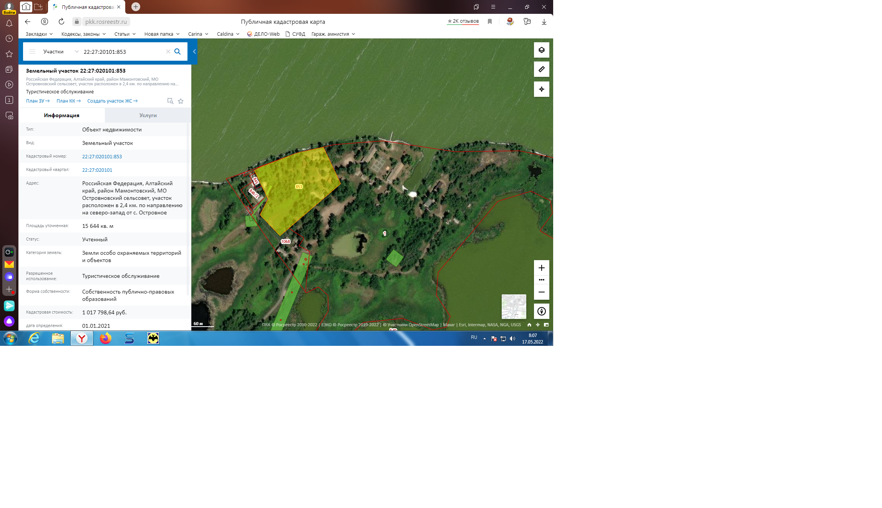Open sidebar screenshot tool icon
Image resolution: width=882 pixels, height=508 pixels.
9,115
